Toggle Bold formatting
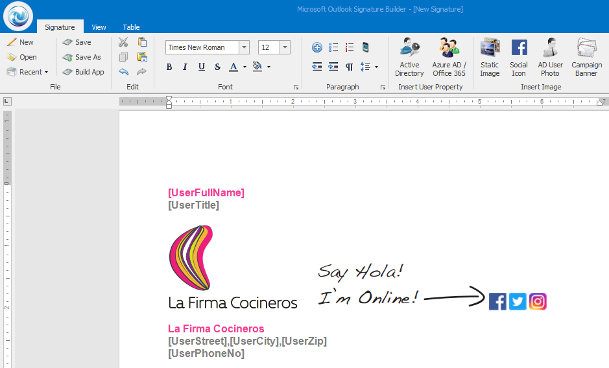 tap(169, 67)
